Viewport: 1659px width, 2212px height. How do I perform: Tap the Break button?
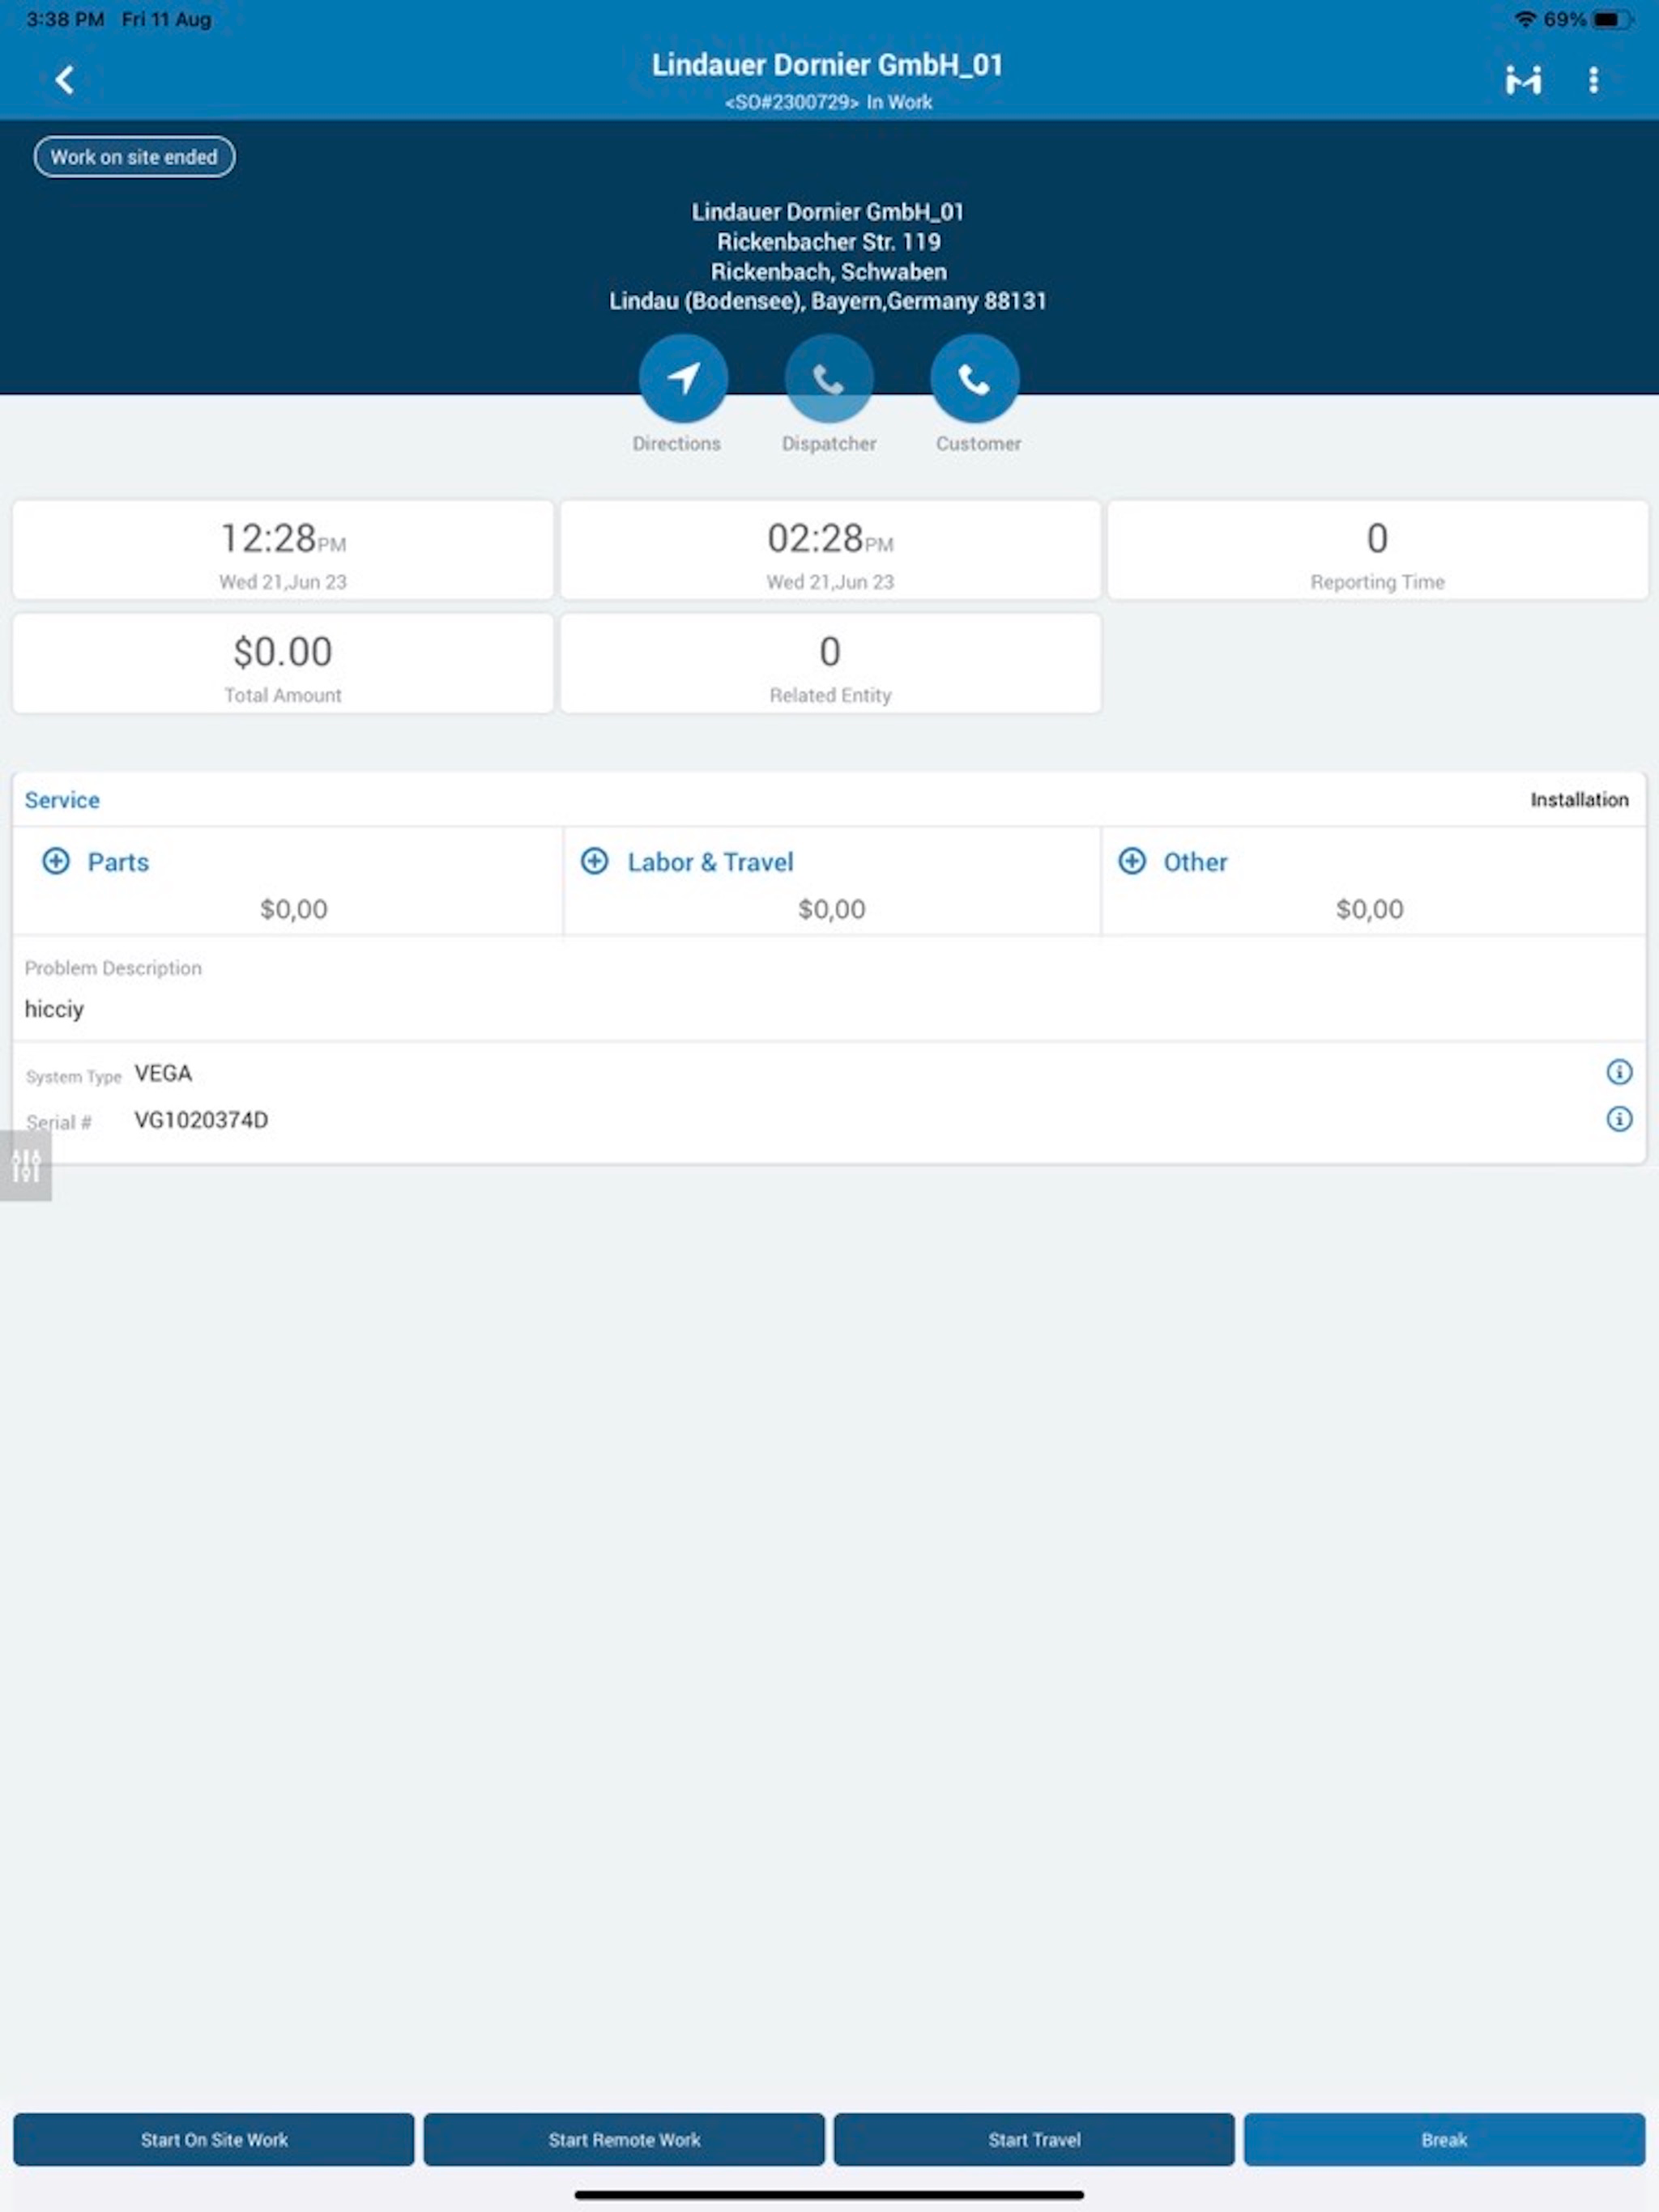coord(1444,2139)
